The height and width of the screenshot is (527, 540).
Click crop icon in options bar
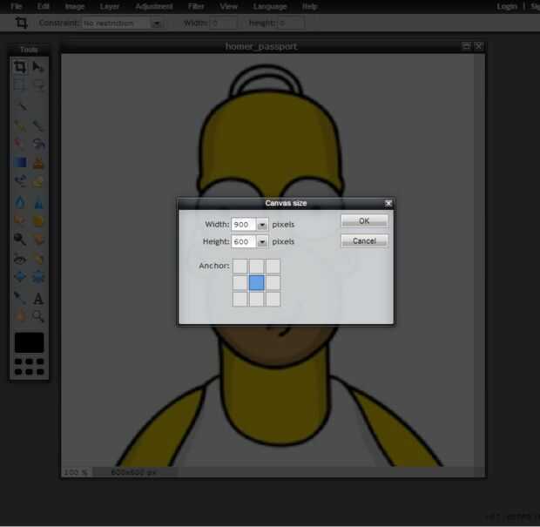(x=21, y=23)
